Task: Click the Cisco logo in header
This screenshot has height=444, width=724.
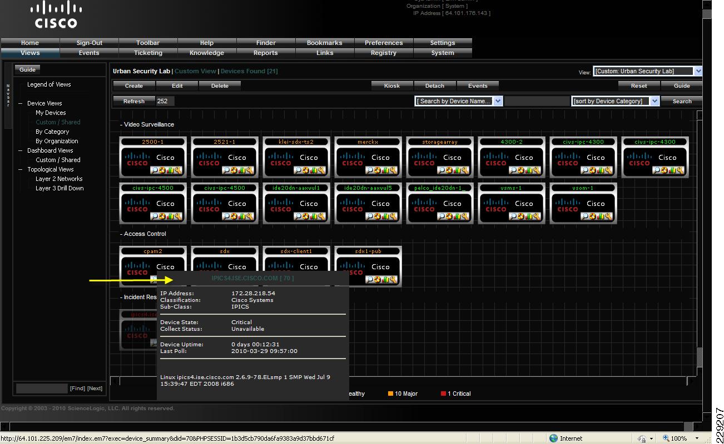Action: [x=56, y=14]
